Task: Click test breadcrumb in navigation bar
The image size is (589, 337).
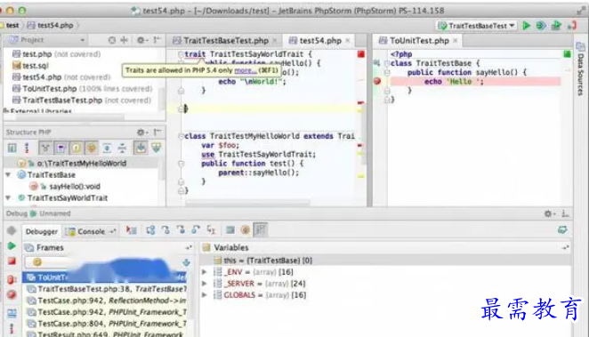Action: click(x=12, y=25)
